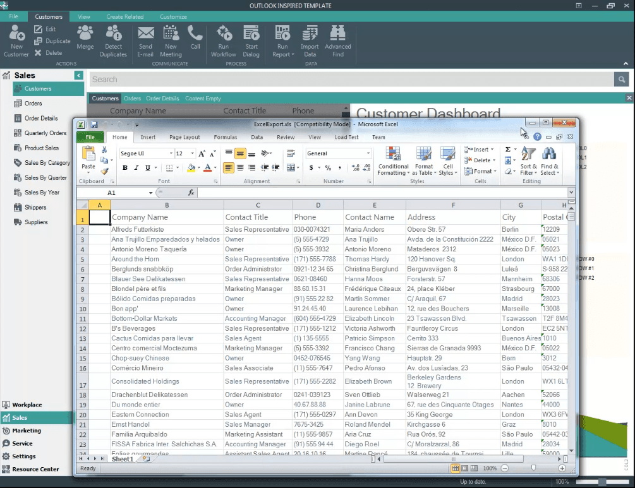This screenshot has height=488, width=635.
Task: Apply the red Font Color button in Excel
Action: 207,167
